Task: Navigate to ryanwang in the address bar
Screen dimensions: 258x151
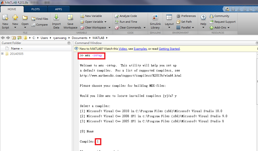Action: pos(60,38)
